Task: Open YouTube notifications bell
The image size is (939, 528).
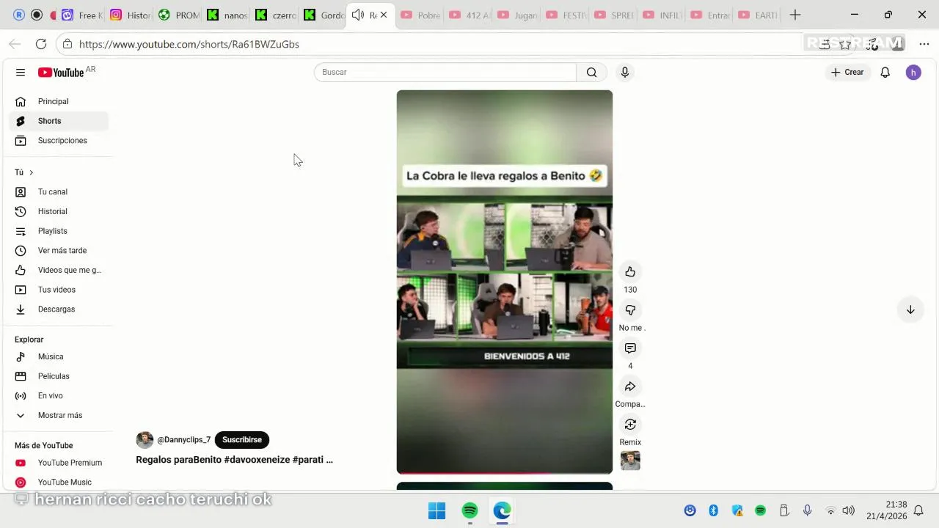Action: point(885,72)
